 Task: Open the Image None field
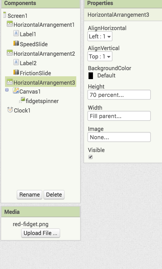pyautogui.click(x=119, y=137)
